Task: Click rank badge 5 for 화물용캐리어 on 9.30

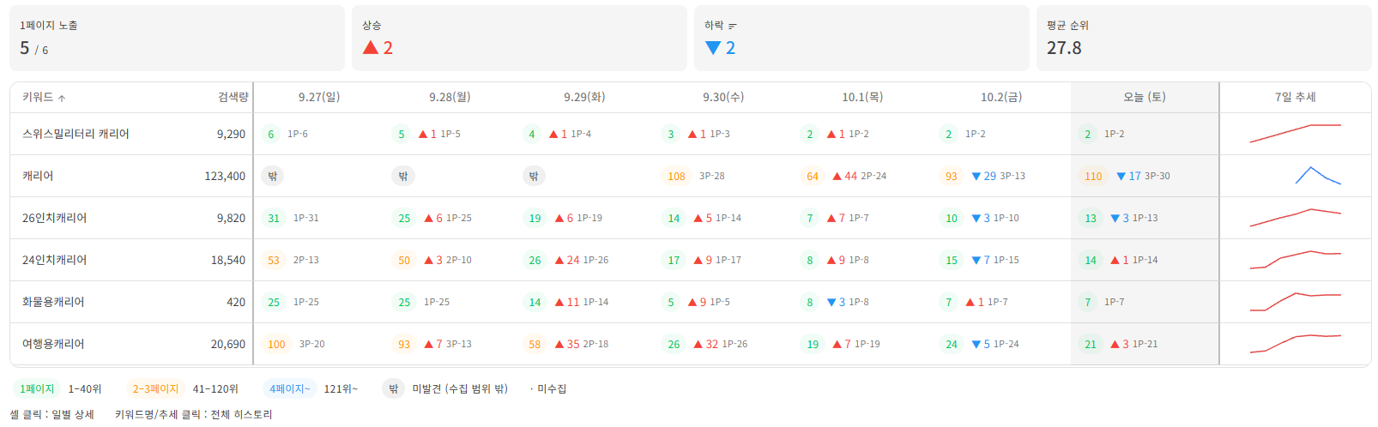Action: 671,302
